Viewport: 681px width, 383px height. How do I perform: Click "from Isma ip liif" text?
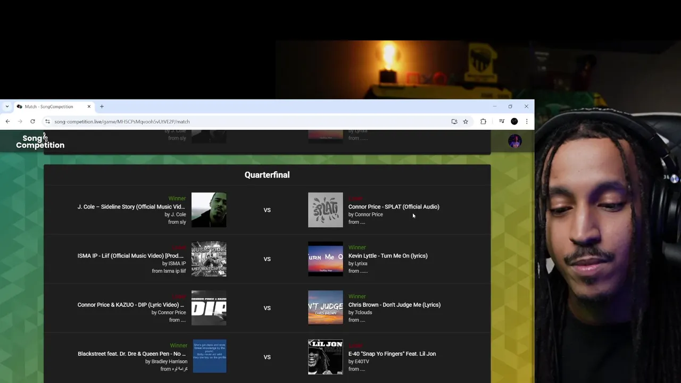pyautogui.click(x=169, y=271)
